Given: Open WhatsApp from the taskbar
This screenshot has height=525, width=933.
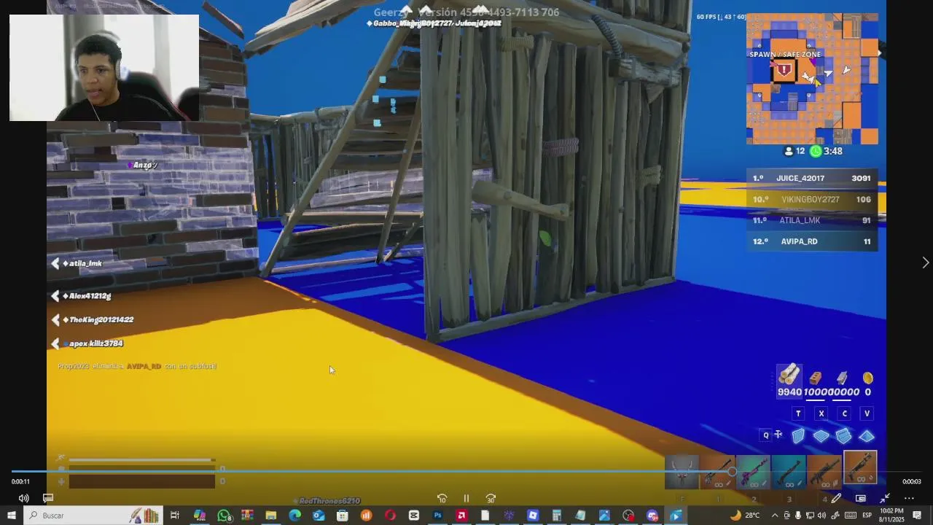Looking at the screenshot, I should 224,516.
